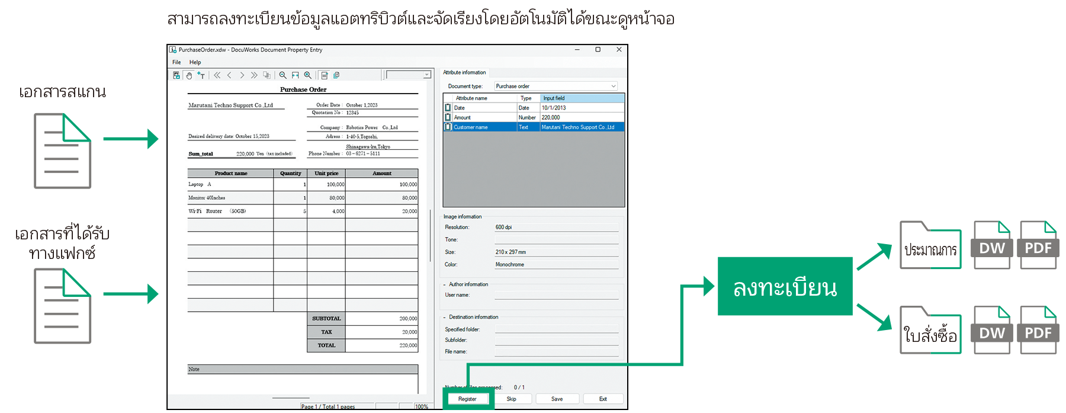Click the fit-to-width icon

(295, 75)
